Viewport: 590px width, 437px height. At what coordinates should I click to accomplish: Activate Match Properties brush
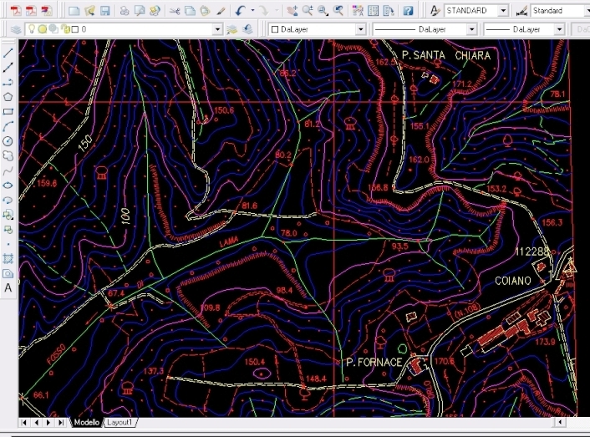(221, 11)
